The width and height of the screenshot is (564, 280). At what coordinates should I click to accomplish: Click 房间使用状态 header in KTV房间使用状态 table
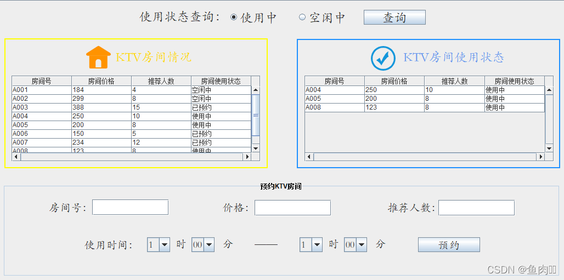[515, 81]
